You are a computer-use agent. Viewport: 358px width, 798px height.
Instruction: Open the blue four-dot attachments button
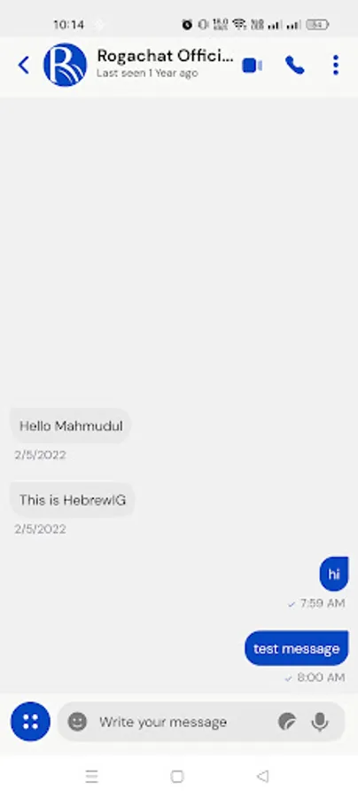point(30,721)
